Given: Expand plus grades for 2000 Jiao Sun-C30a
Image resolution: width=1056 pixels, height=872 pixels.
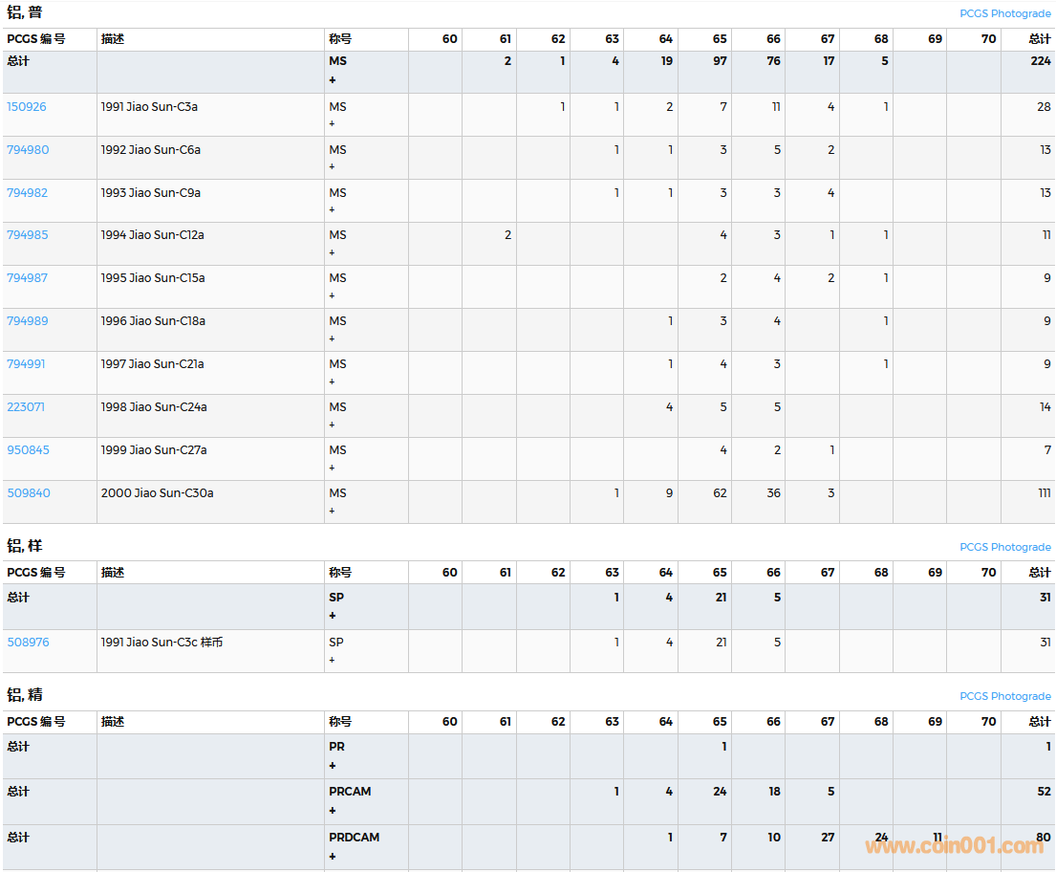Looking at the screenshot, I should click(333, 511).
